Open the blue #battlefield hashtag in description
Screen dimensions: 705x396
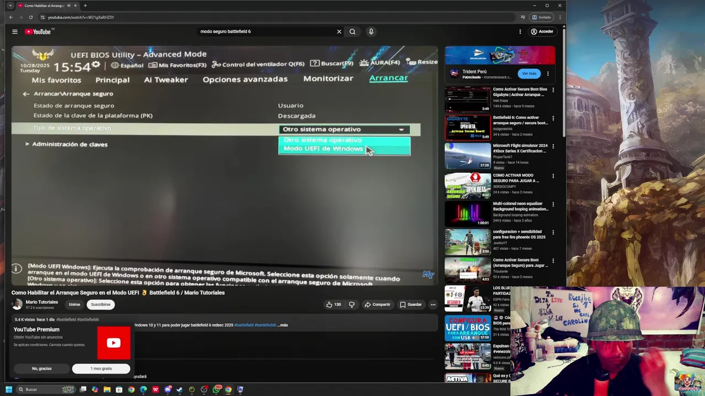(245, 325)
